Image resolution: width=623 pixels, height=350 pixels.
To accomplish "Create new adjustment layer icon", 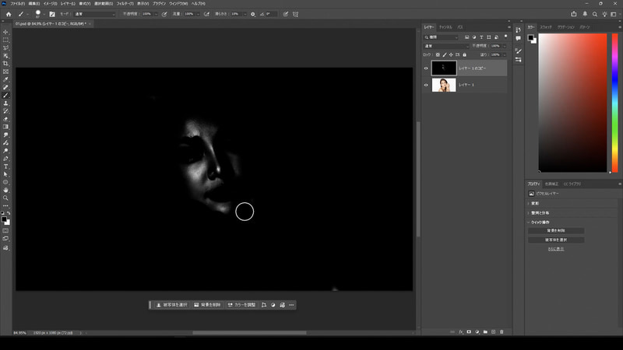I will tap(477, 332).
